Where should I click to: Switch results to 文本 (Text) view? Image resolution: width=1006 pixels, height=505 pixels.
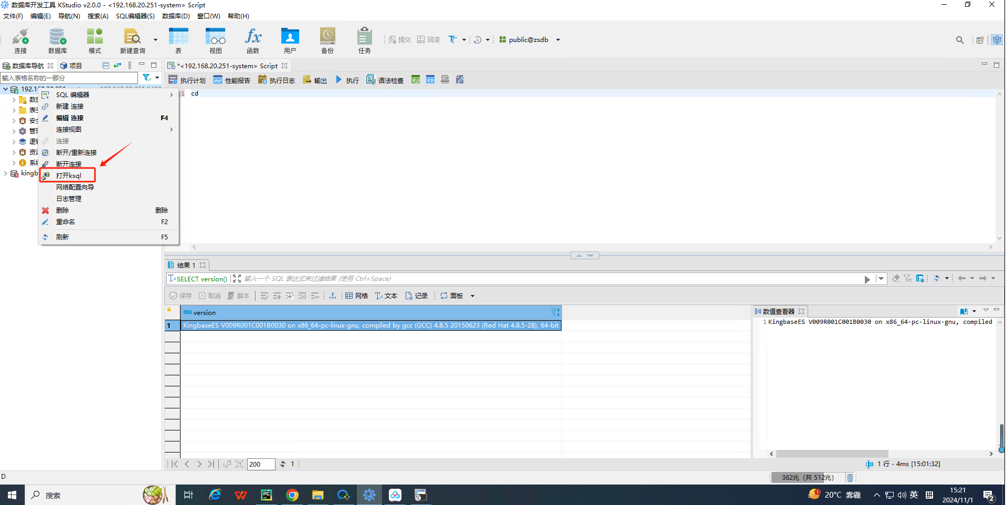386,296
